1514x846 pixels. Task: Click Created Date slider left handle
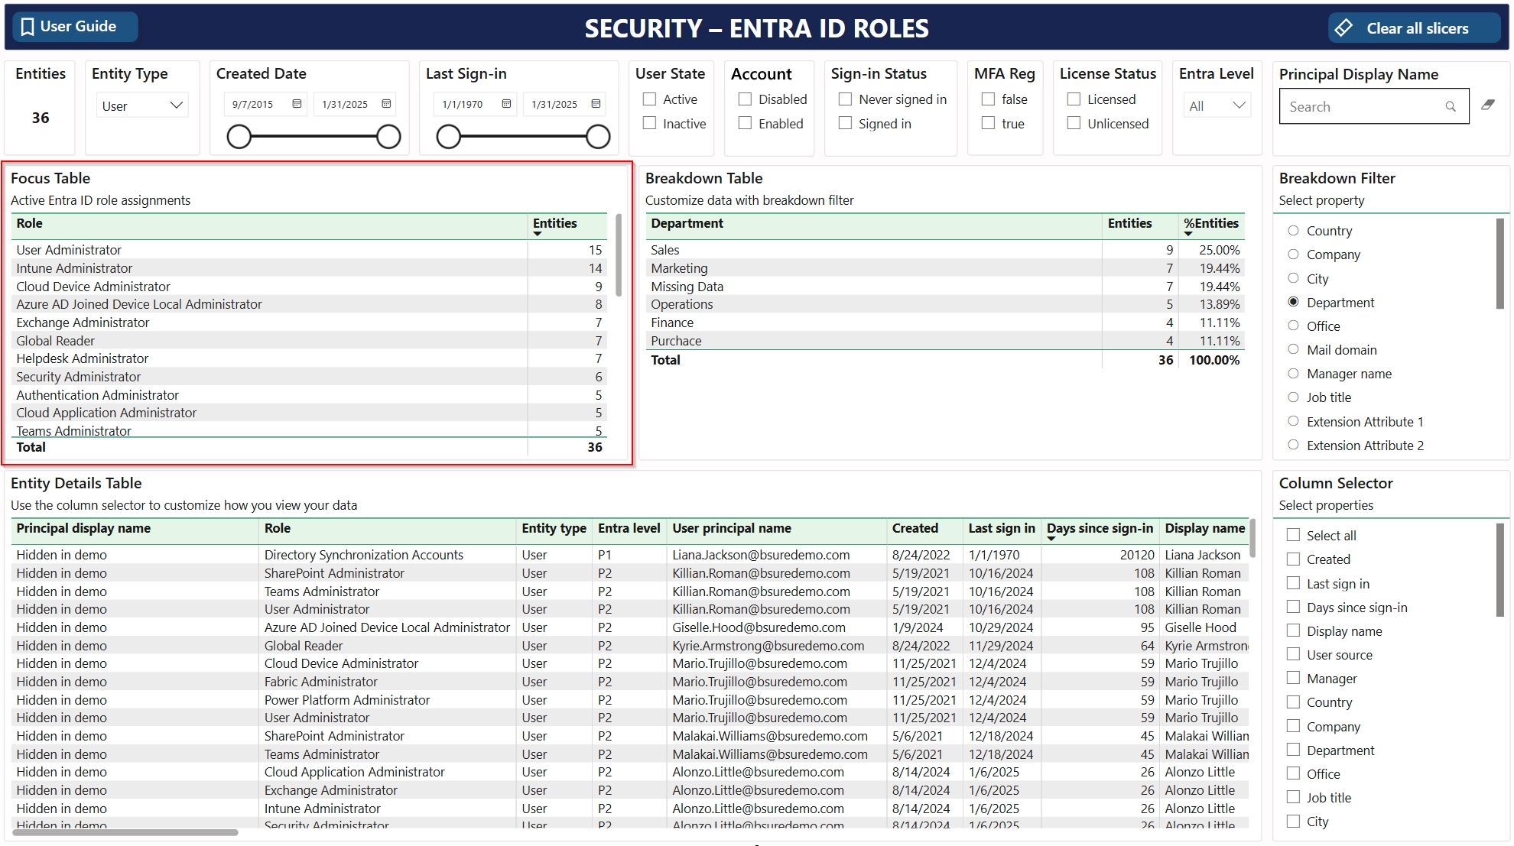239,137
